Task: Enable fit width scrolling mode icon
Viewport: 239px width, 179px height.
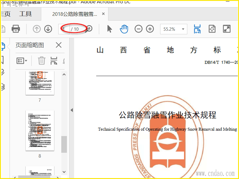Action: (197, 29)
